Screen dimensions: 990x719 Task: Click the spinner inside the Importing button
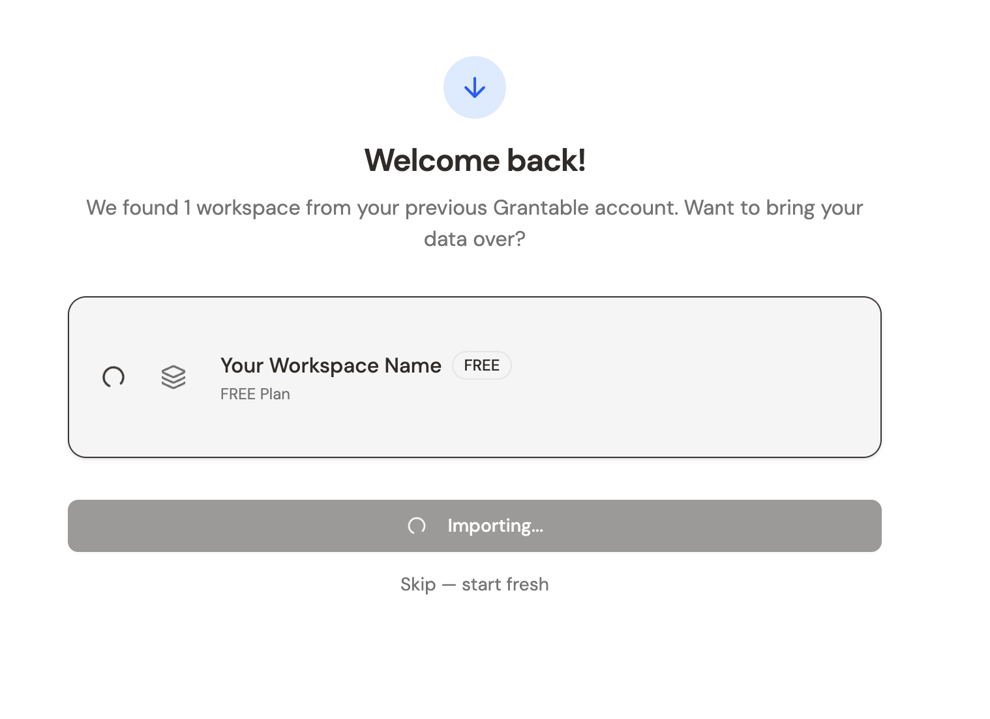coord(417,525)
